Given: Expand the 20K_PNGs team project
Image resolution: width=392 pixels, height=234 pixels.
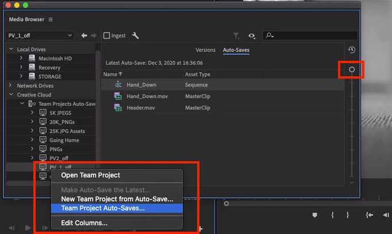Looking at the screenshot, I should point(32,122).
